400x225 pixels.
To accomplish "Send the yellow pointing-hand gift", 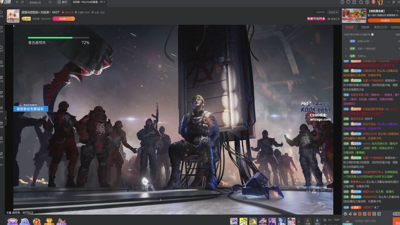I will (x=243, y=221).
